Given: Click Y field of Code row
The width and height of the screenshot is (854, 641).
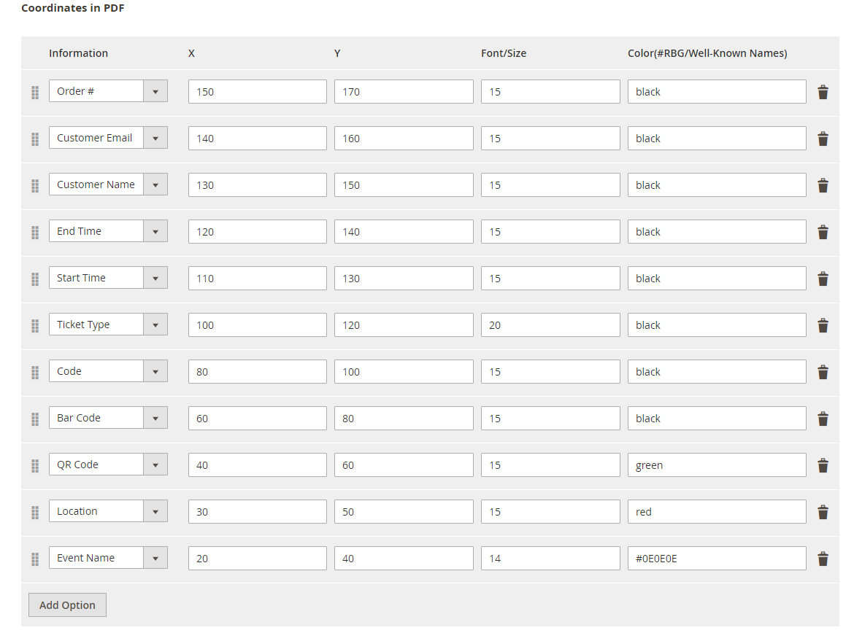Looking at the screenshot, I should (x=404, y=372).
